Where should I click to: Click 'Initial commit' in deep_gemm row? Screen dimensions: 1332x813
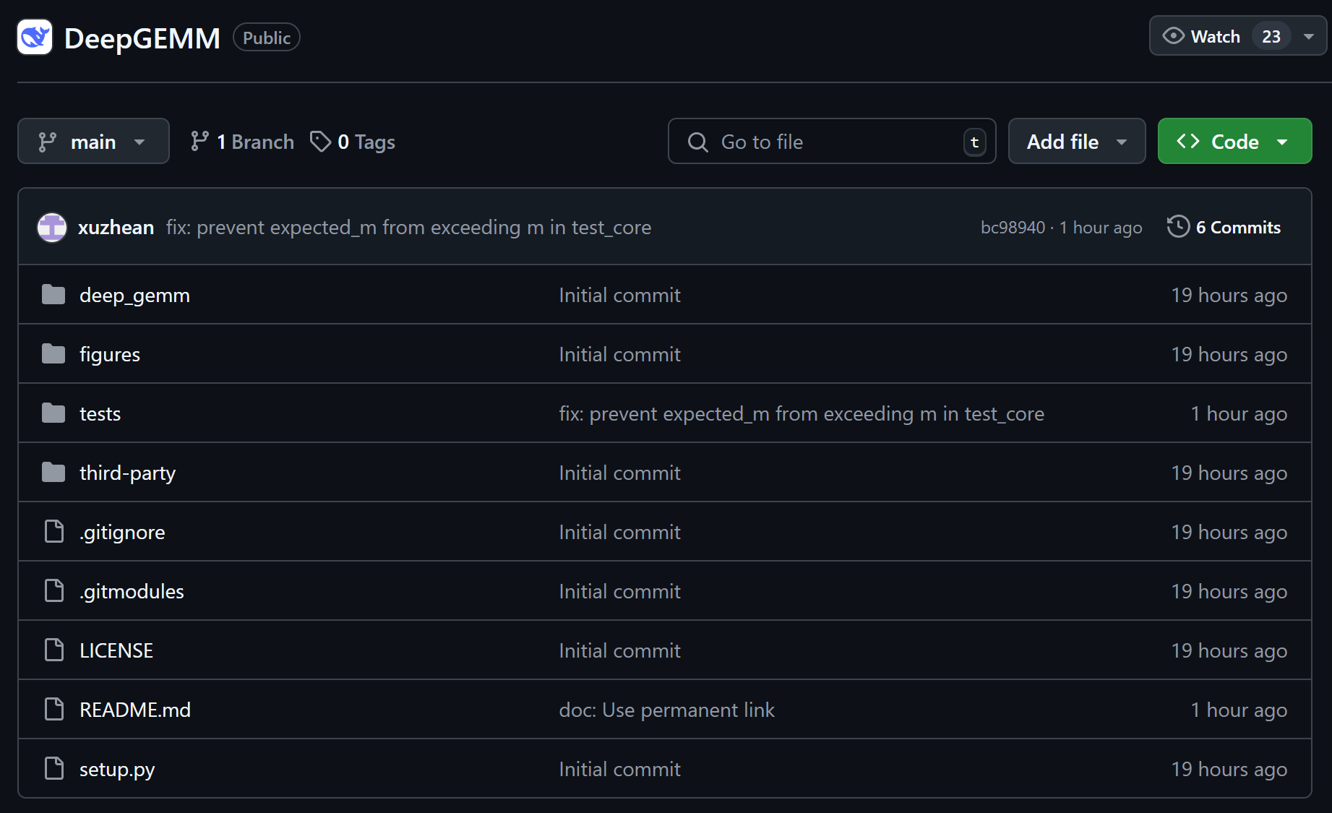tap(619, 295)
